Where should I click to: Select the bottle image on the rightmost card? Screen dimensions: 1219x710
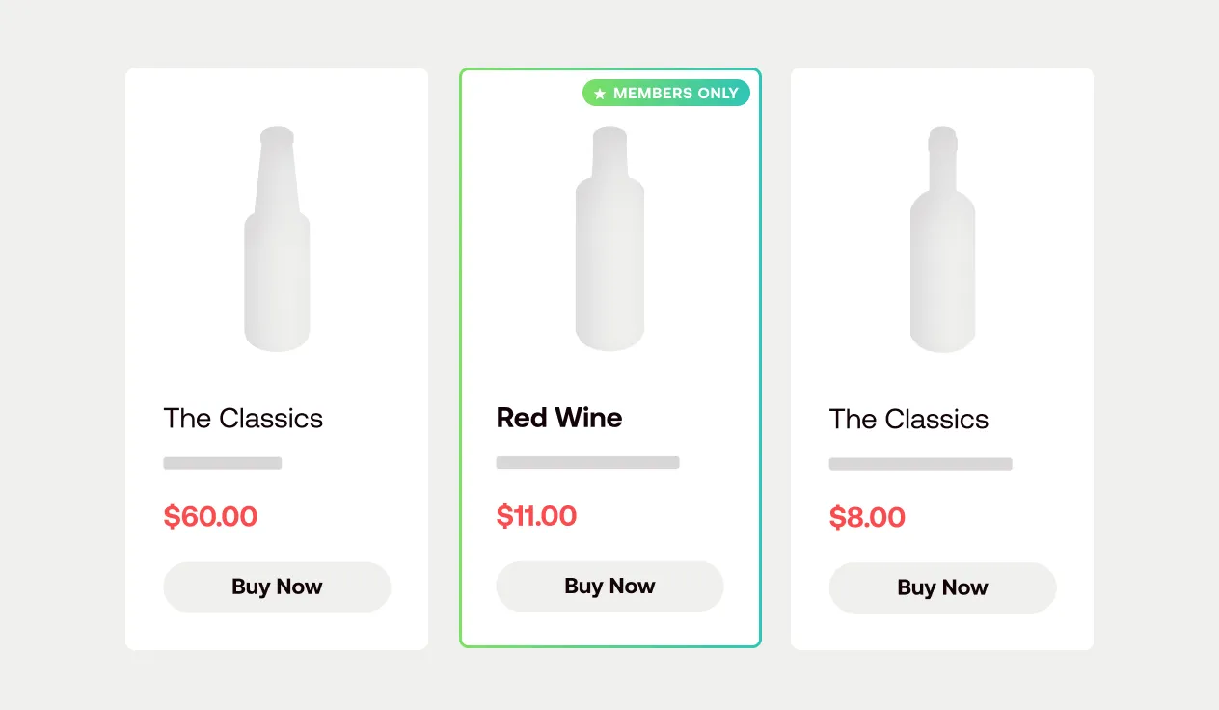point(942,239)
